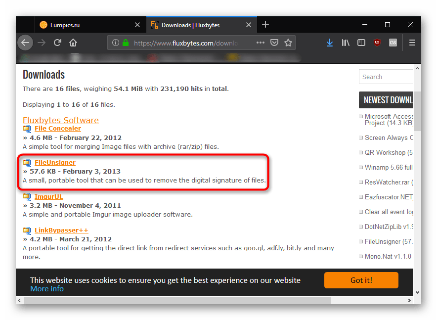Click the 57.6 KB - February 3, 2013 text

point(75,172)
